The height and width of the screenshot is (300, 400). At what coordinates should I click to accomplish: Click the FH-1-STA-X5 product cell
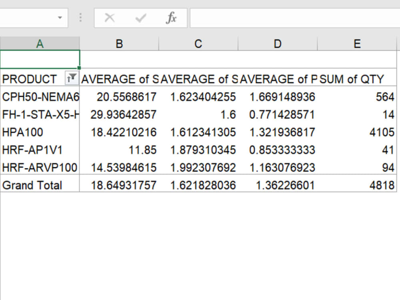coord(36,114)
